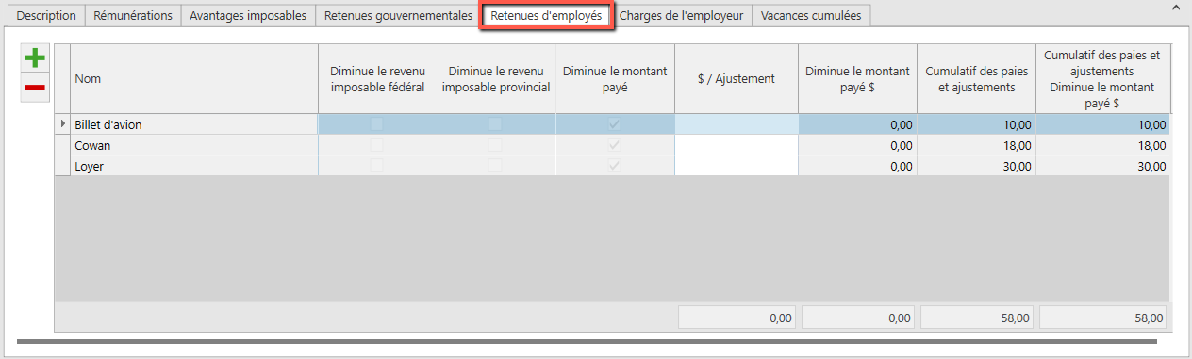Viewport: 1192px width, 359px height.
Task: Go to the Retenues gouvernementales tab
Action: point(398,16)
